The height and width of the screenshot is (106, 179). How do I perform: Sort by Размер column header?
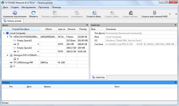[x=83, y=29]
